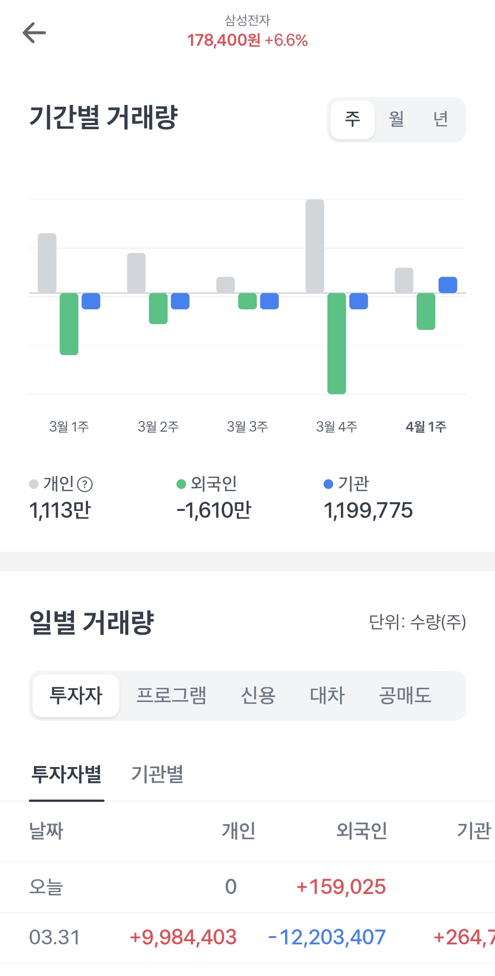495x976 pixels.
Task: Open the 개인 help question mark icon
Action: [x=85, y=484]
